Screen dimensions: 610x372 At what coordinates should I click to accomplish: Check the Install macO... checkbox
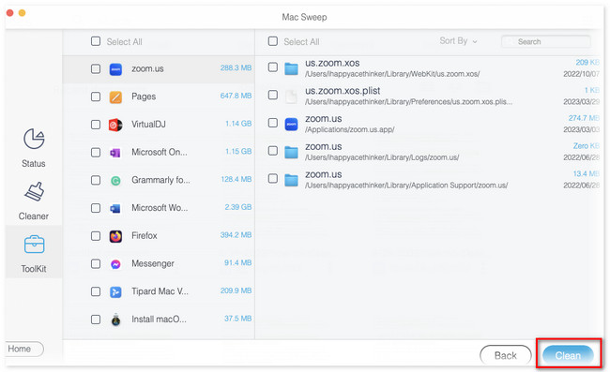click(96, 320)
